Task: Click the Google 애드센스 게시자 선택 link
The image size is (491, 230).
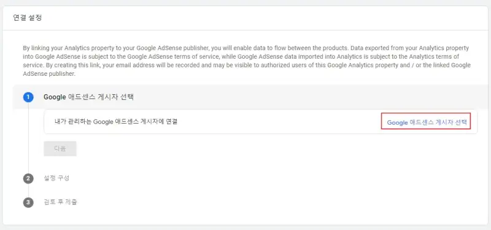Action: (x=427, y=122)
